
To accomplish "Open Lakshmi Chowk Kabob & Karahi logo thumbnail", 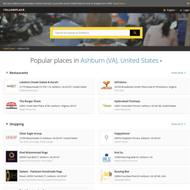I will tap(11, 86).
